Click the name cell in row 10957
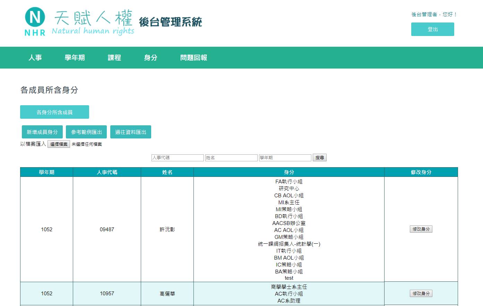This screenshot has height=306, width=483. (167, 294)
